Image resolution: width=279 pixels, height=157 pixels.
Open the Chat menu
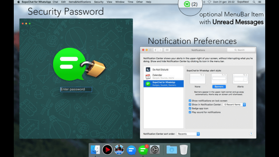tap(55, 2)
